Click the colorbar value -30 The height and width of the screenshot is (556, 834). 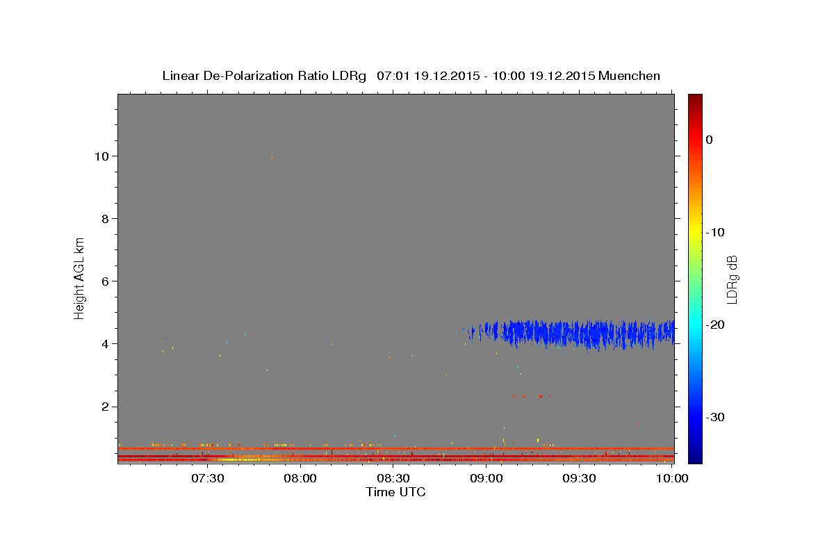[x=715, y=417]
